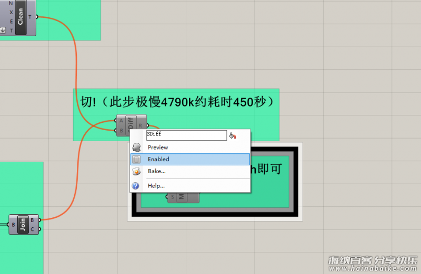Click the SDiff name text field
Image resolution: width=421 pixels, height=274 pixels.
(186, 135)
